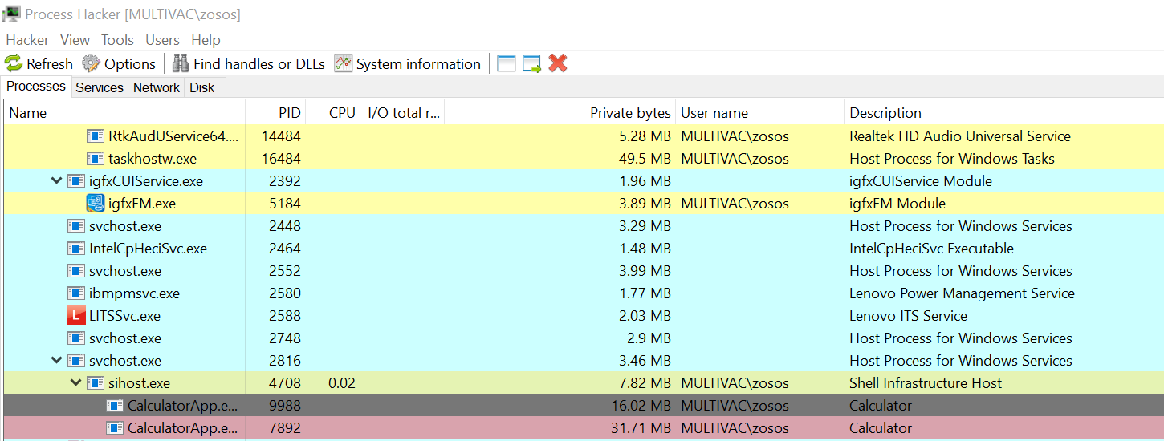Collapse the igfxCUIService.exe tree node
Viewport: 1164px width, 441px height.
click(x=56, y=181)
